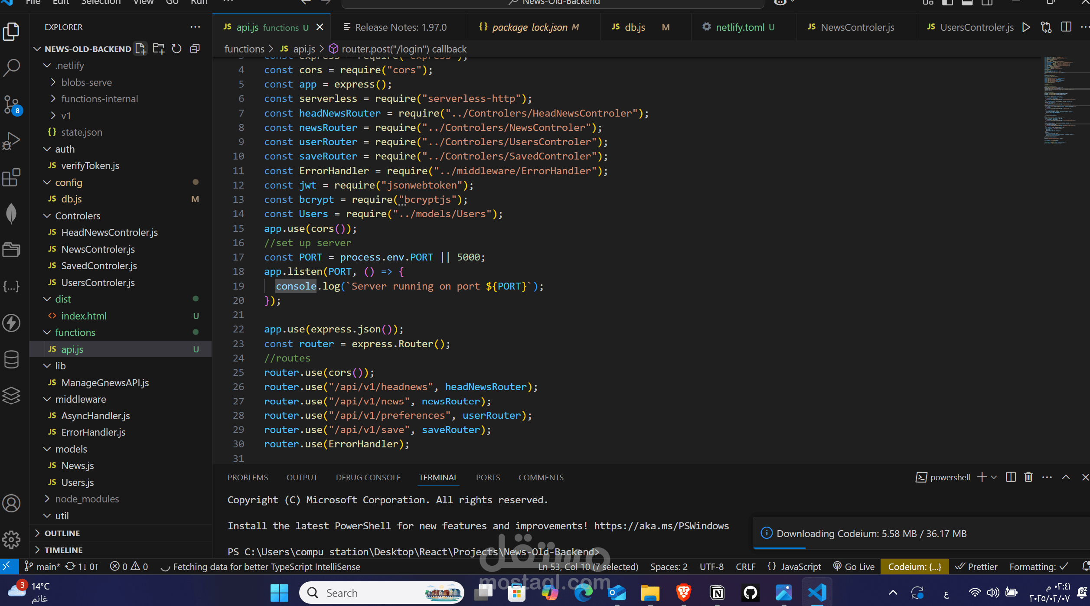Open the Search view in activity bar
Viewport: 1090px width, 606px height.
point(11,68)
